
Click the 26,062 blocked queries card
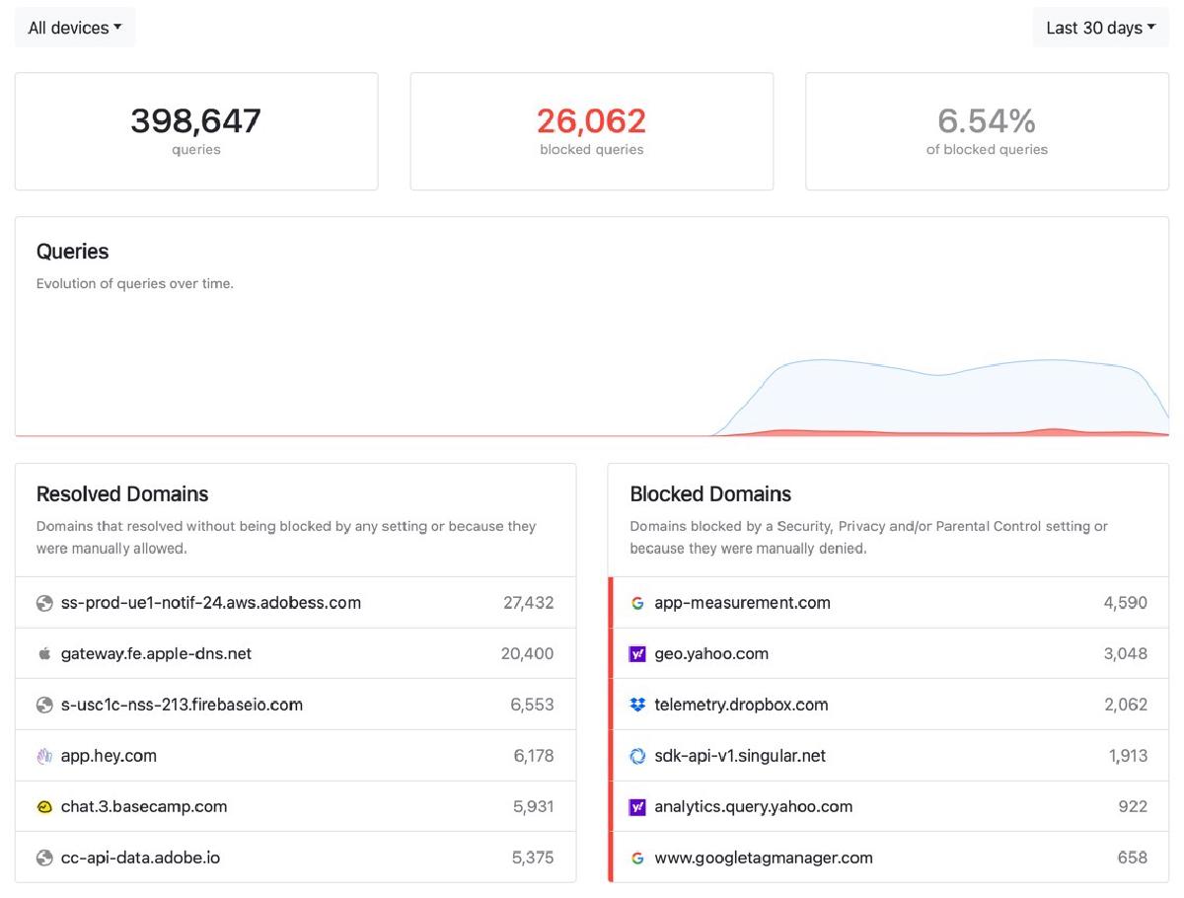(591, 131)
